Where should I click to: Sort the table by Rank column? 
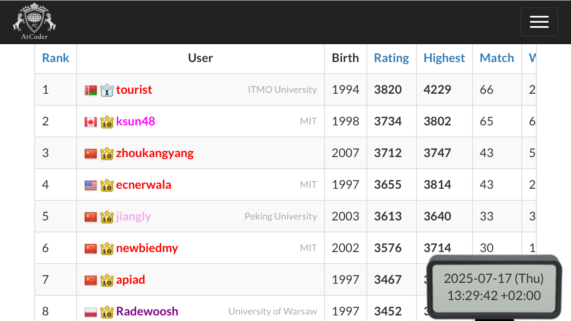coord(56,58)
